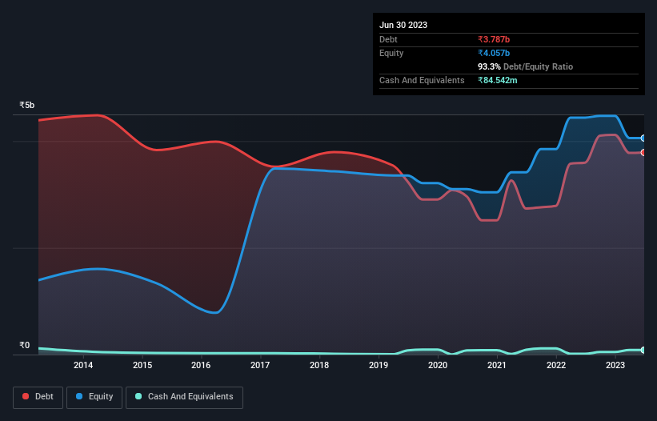The height and width of the screenshot is (421, 657).
Task: Click the ₹5b y-axis label
Action: coord(27,105)
